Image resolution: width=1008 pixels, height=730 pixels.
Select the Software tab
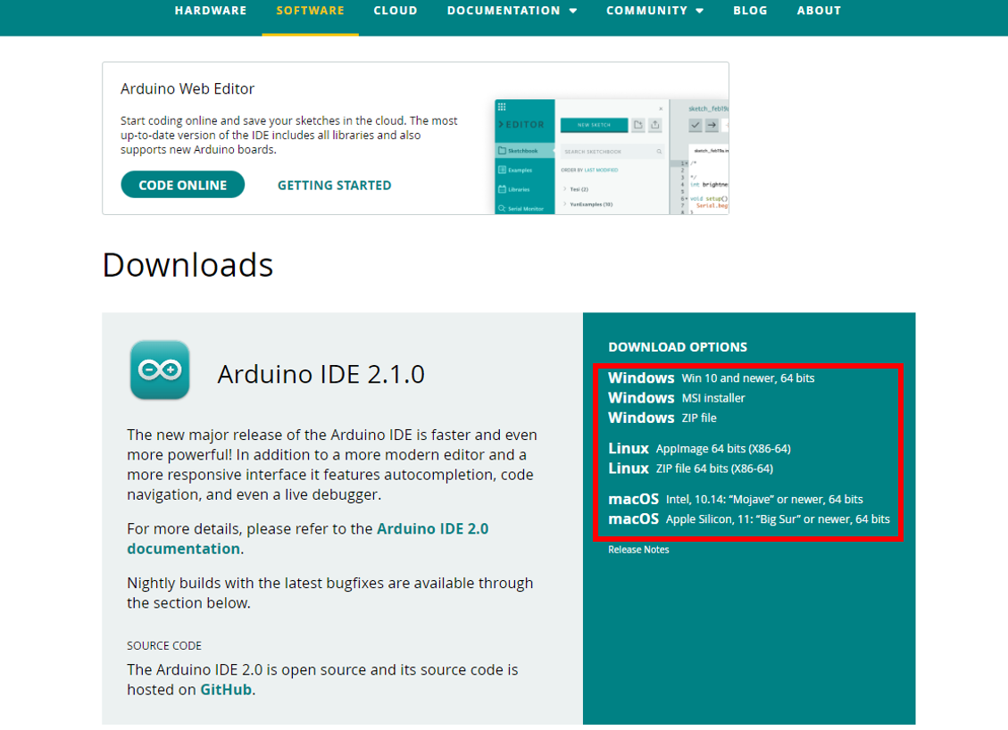pyautogui.click(x=311, y=11)
